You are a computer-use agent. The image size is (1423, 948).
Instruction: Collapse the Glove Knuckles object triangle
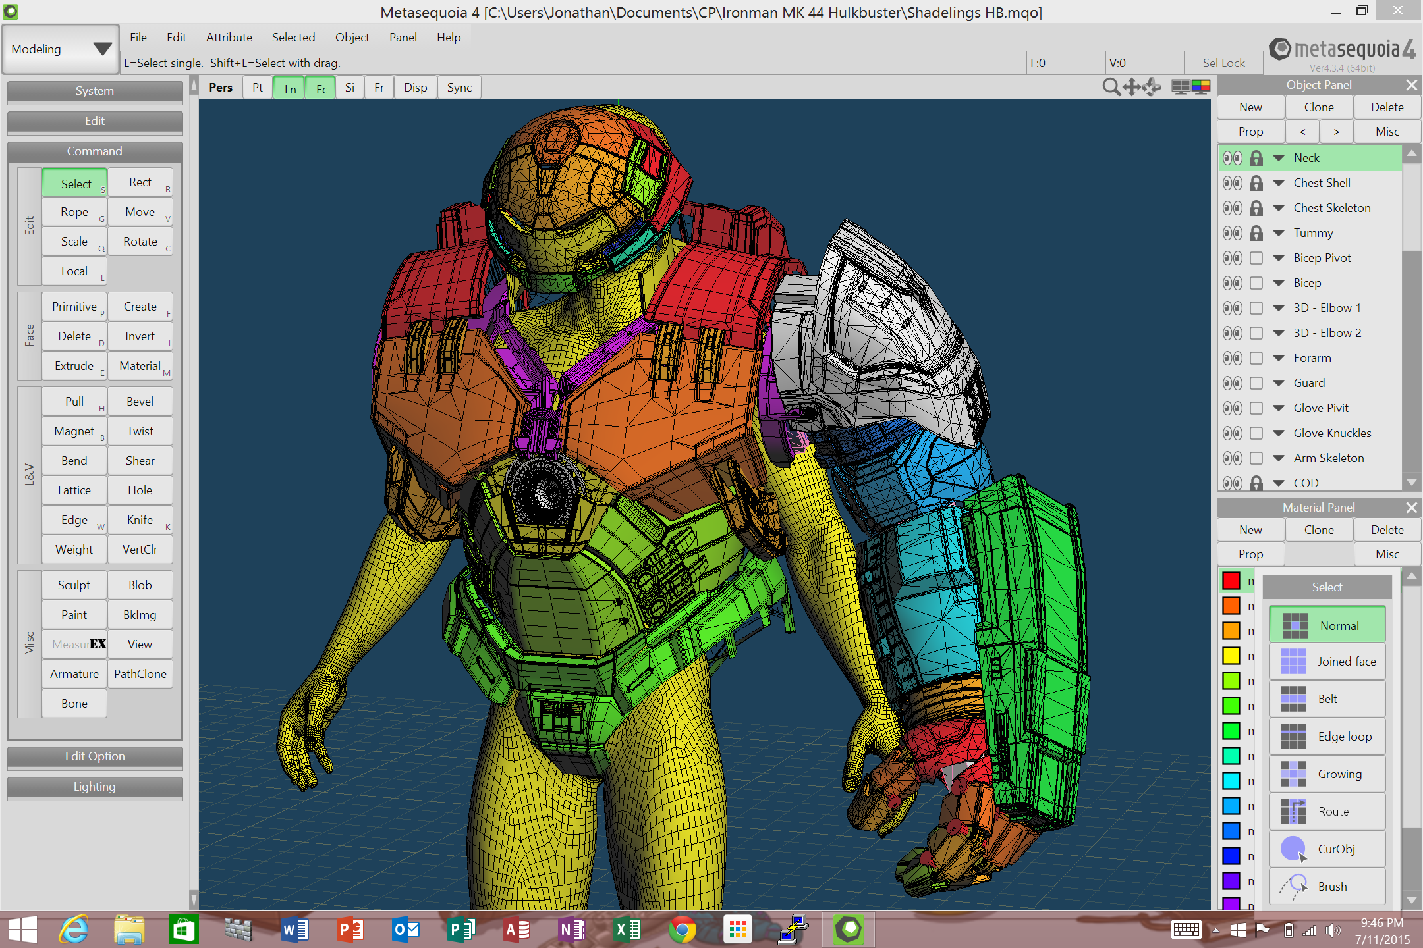(x=1279, y=433)
